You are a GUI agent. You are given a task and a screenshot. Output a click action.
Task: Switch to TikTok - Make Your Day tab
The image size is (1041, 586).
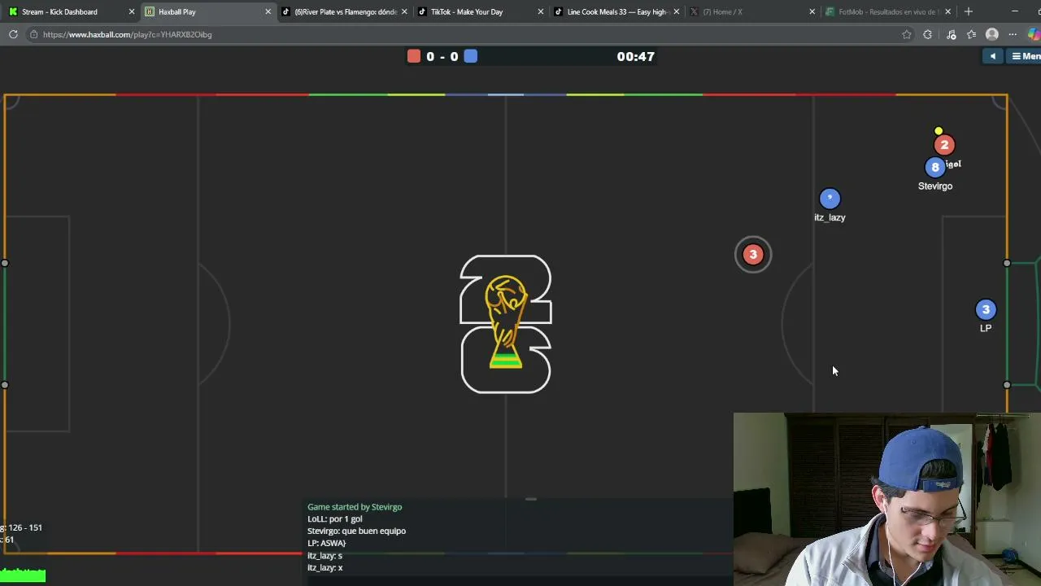[478, 11]
